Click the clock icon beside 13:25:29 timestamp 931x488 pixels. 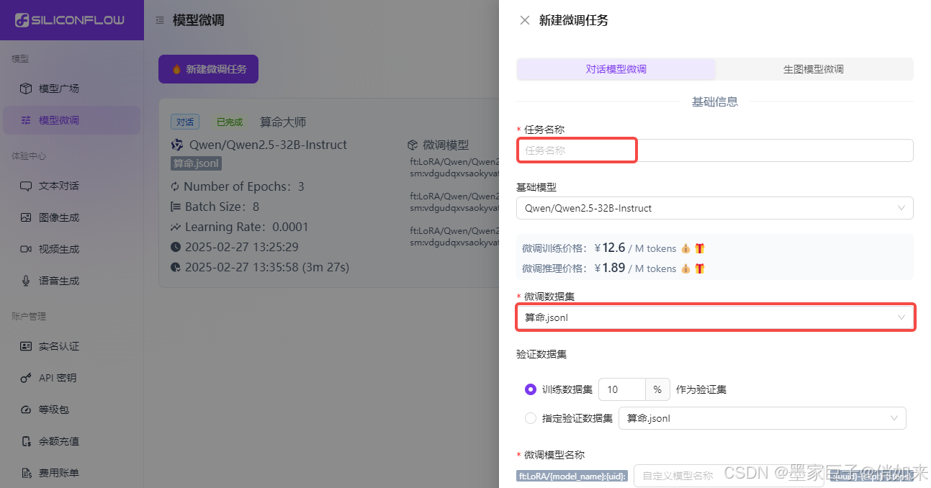pos(176,247)
